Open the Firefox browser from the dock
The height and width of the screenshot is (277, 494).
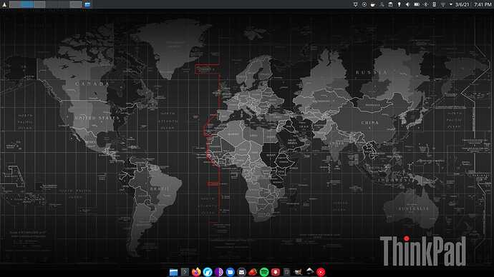pyautogui.click(x=196, y=272)
